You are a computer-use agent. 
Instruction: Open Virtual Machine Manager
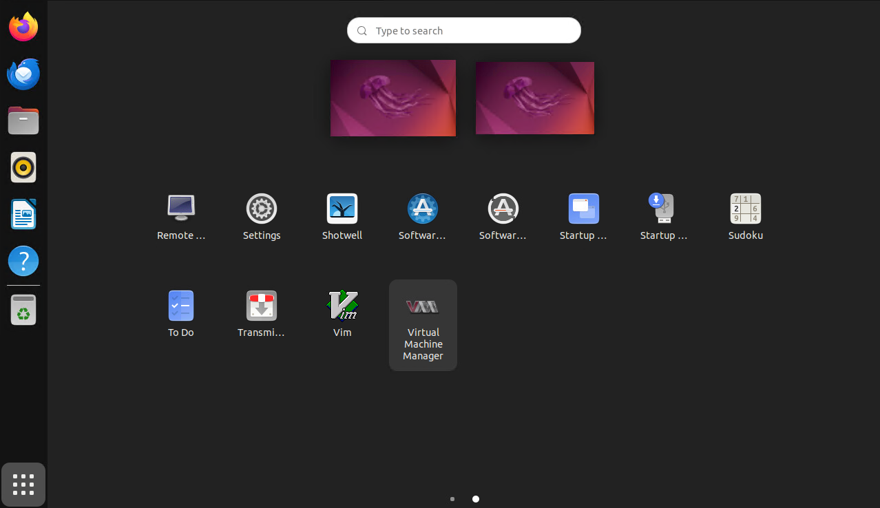[423, 305]
